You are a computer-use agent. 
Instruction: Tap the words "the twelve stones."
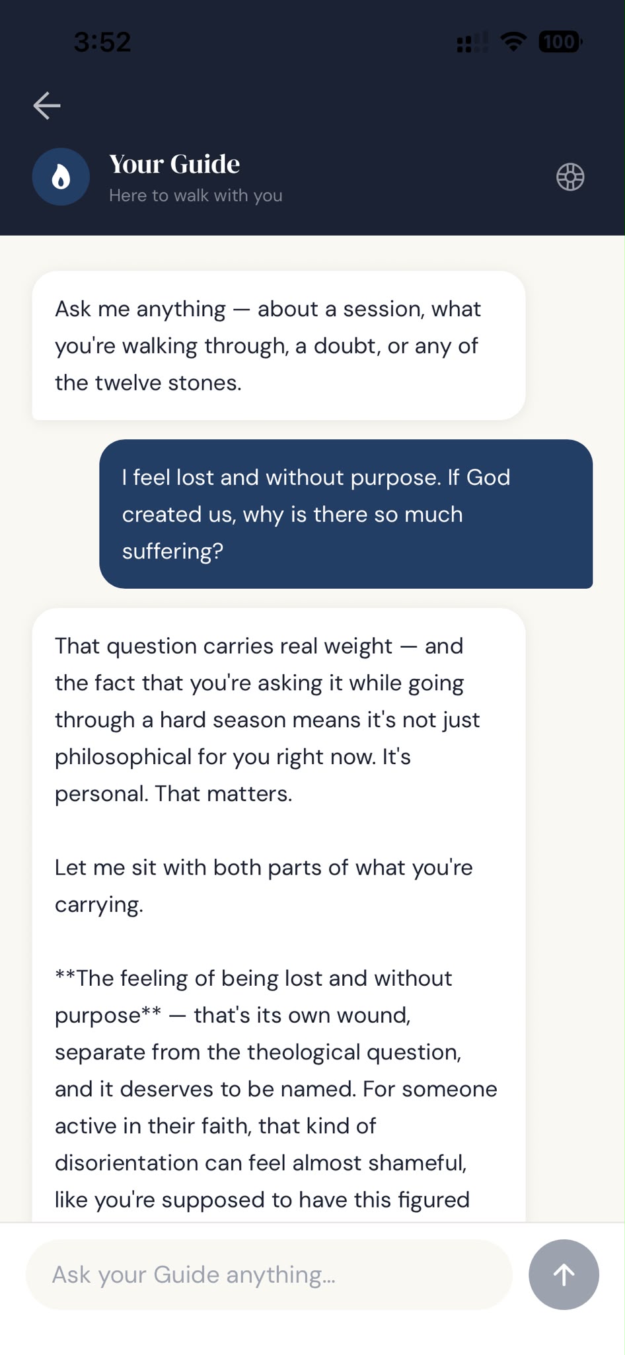click(x=148, y=382)
